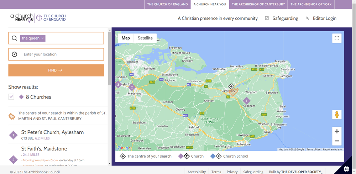Click the Enter your location field
This screenshot has height=174, width=356.
pyautogui.click(x=56, y=54)
